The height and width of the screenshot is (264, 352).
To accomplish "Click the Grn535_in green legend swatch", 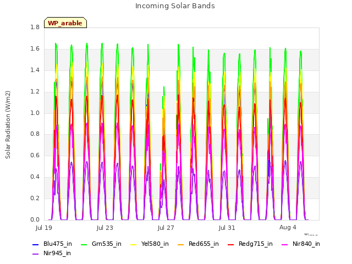I will 84,244.
